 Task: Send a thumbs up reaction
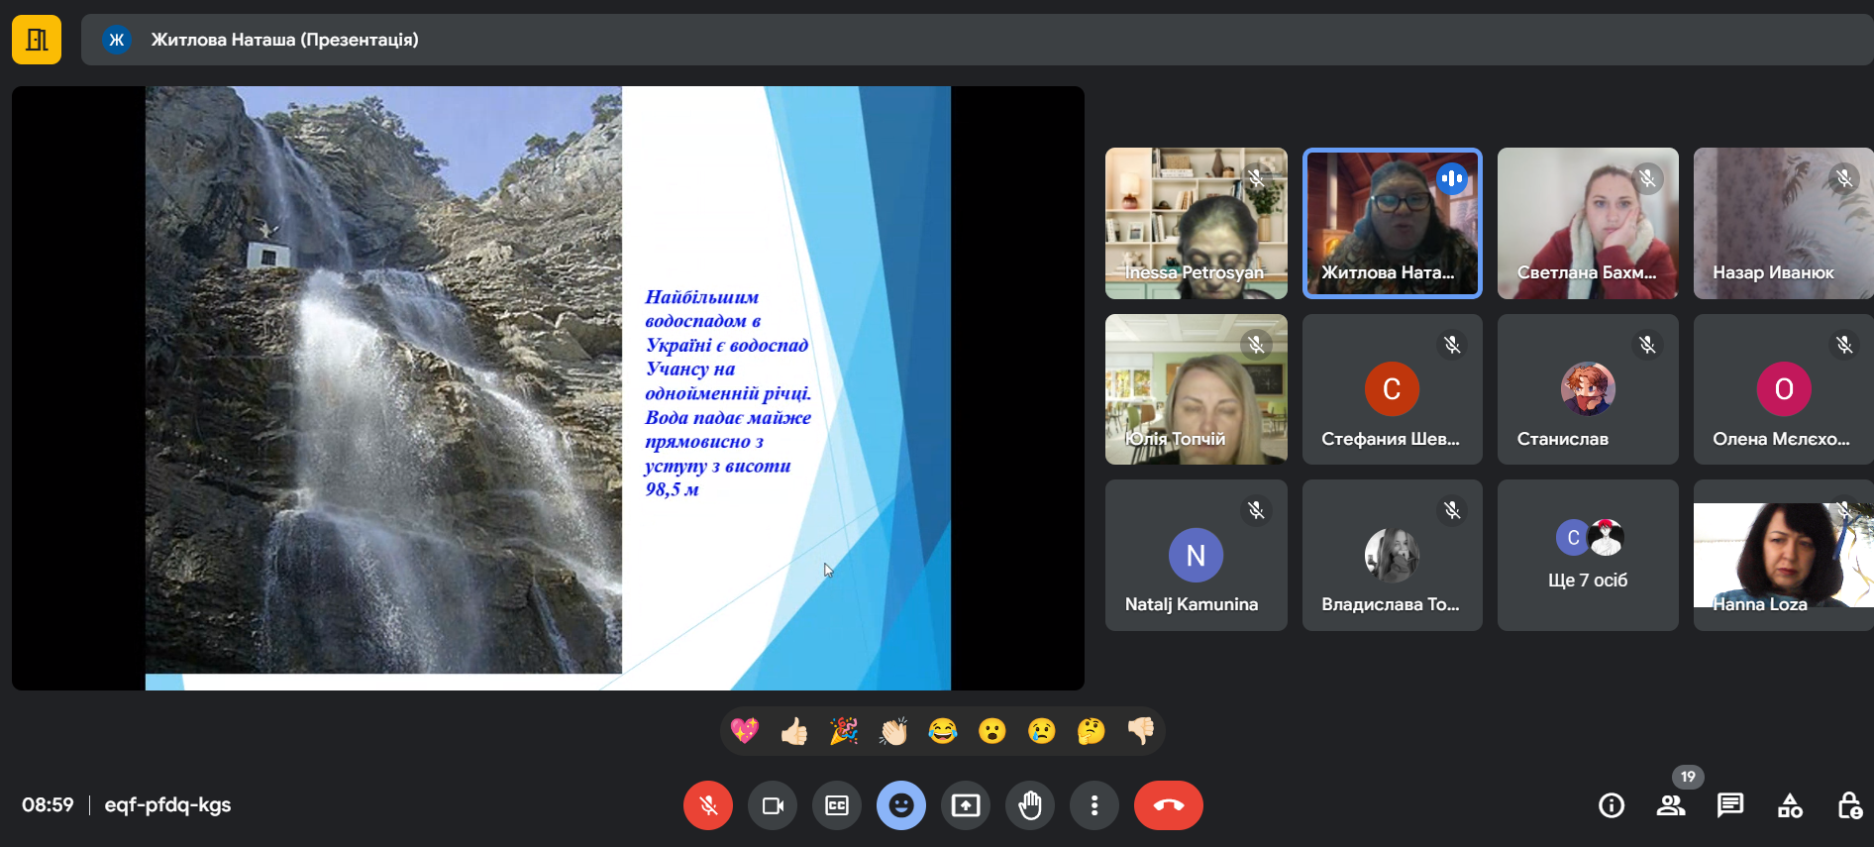click(794, 731)
